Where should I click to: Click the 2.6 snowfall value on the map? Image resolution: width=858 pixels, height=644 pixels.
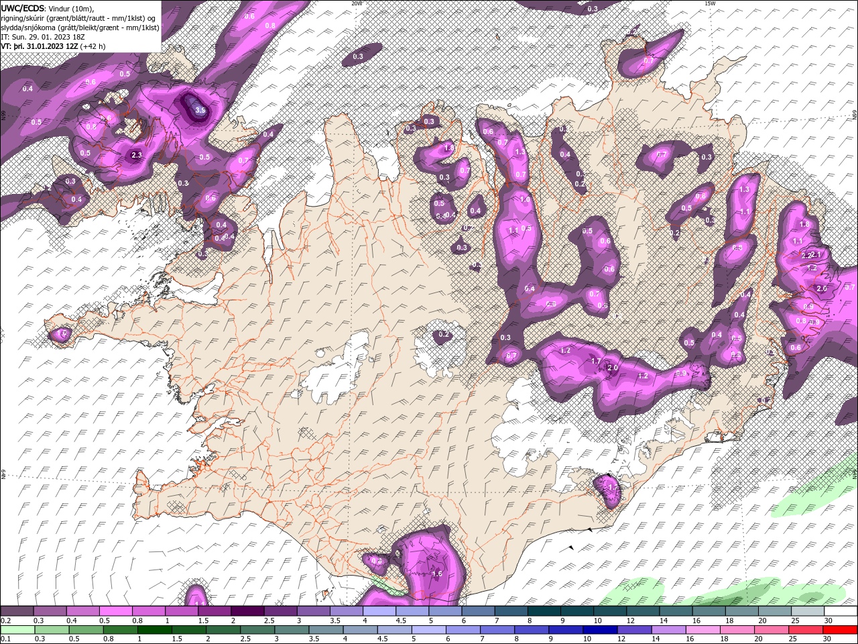coord(822,288)
